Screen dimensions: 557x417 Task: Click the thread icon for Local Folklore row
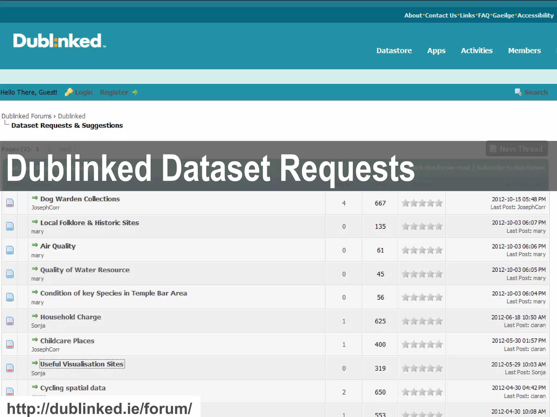(x=10, y=226)
